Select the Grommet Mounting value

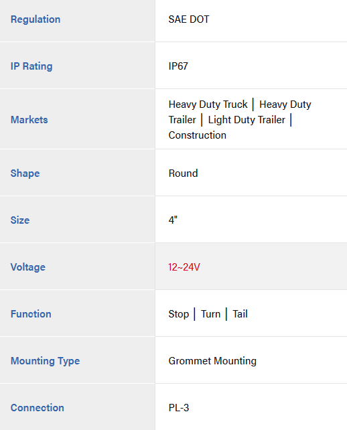[212, 361]
